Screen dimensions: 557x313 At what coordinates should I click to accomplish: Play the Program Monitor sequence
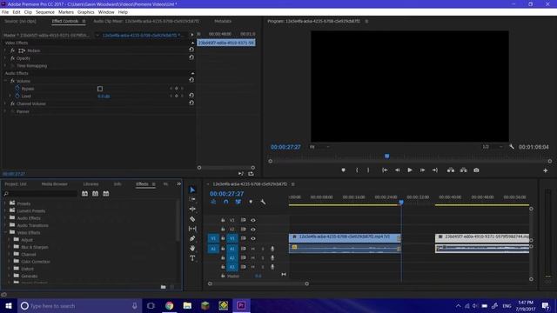tap(410, 170)
